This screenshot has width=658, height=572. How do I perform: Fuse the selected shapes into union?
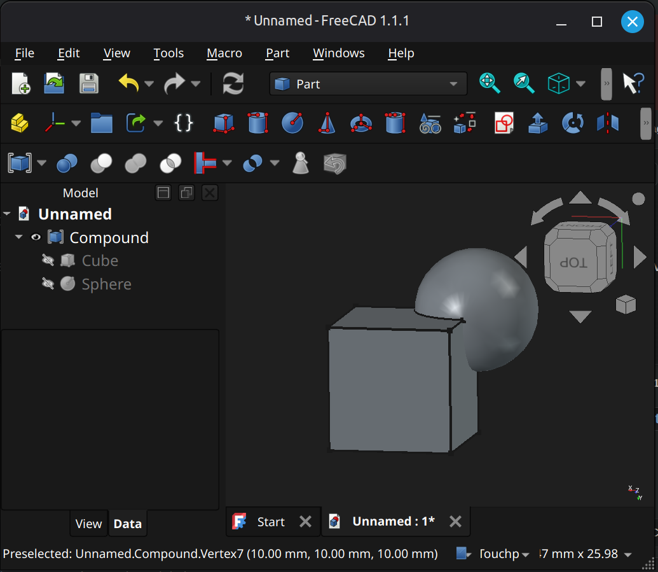[135, 163]
